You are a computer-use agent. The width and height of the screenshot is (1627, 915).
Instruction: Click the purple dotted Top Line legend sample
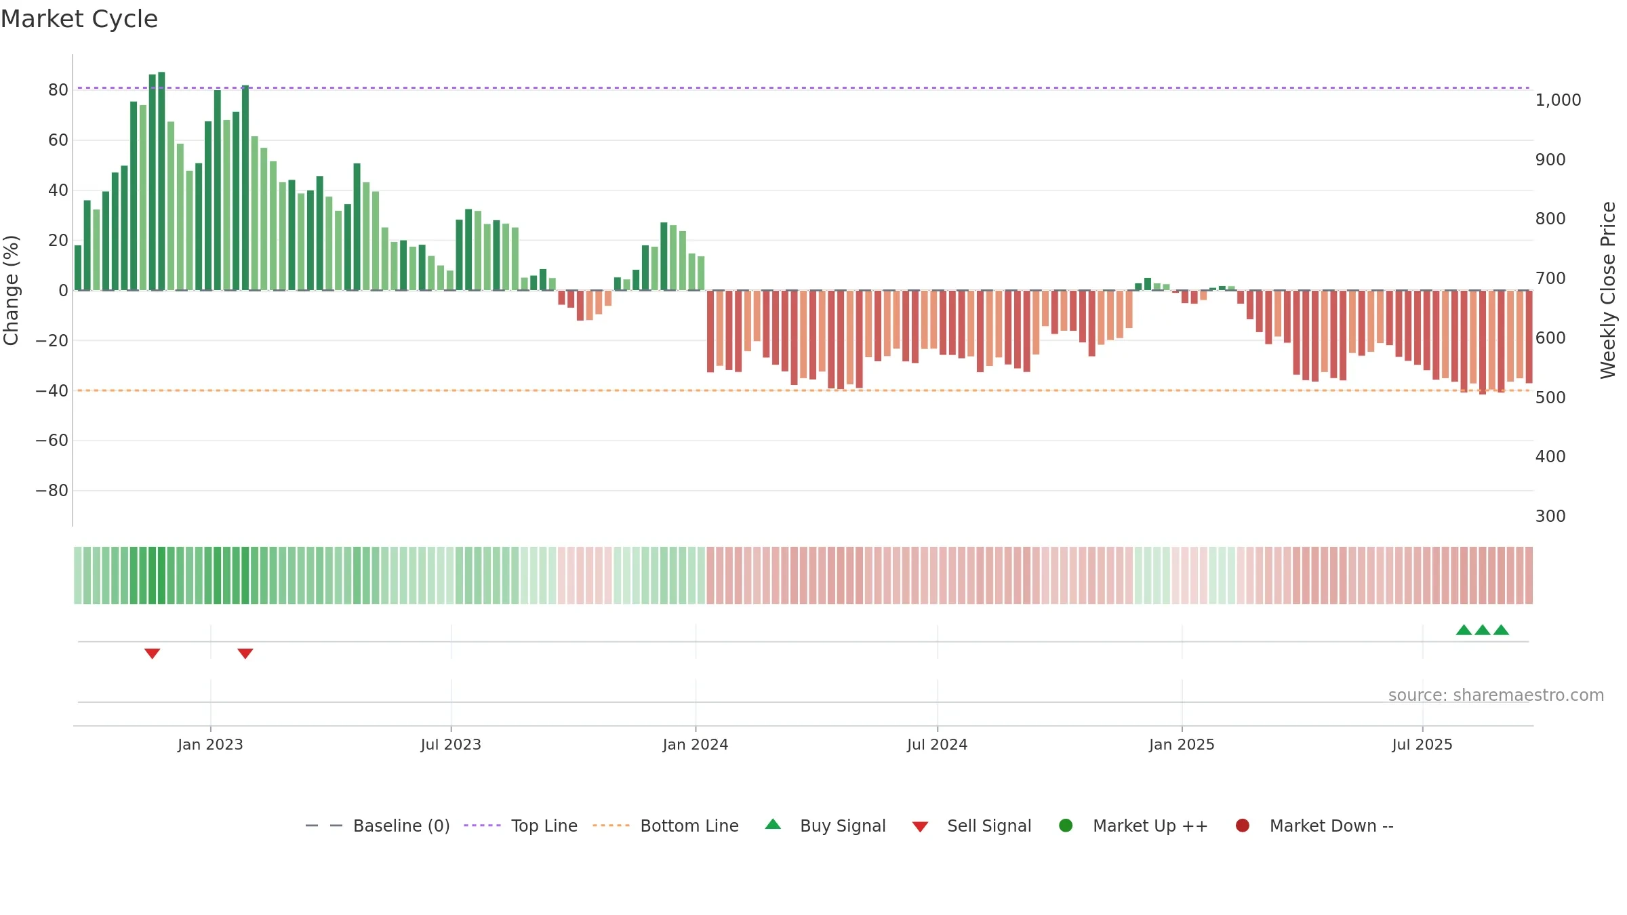coord(482,826)
